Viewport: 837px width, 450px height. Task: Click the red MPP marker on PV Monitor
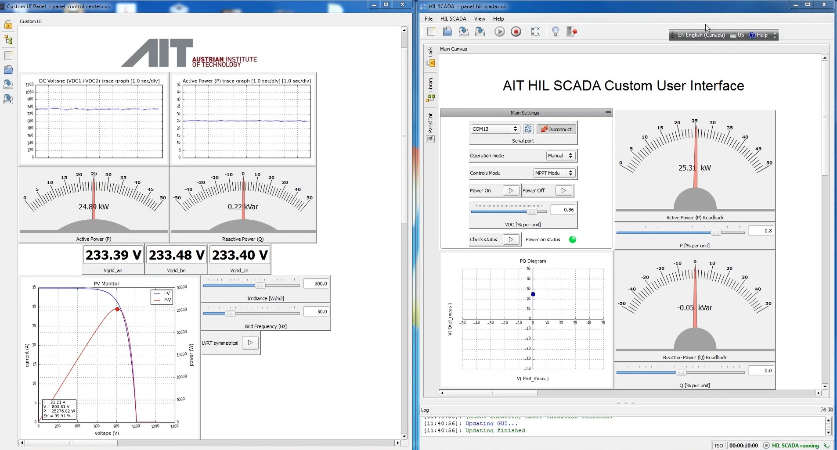[x=117, y=309]
